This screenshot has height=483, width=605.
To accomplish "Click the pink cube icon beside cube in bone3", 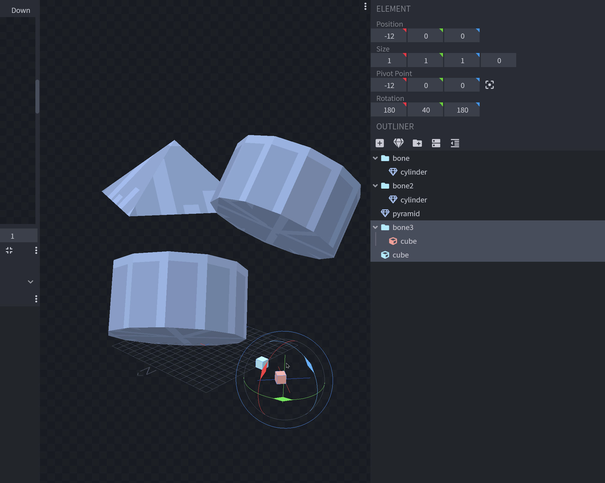I will click(x=393, y=241).
